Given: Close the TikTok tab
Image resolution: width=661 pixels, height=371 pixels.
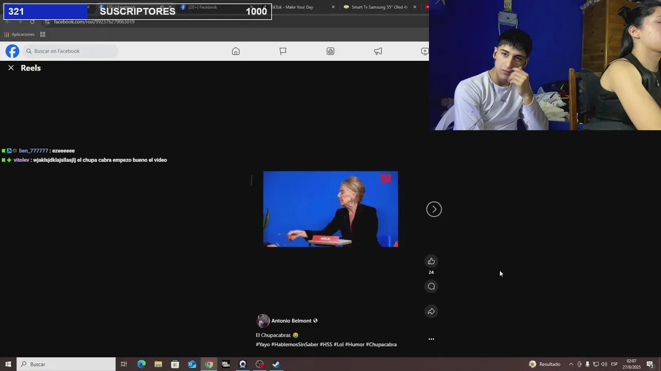Looking at the screenshot, I should click(x=333, y=7).
